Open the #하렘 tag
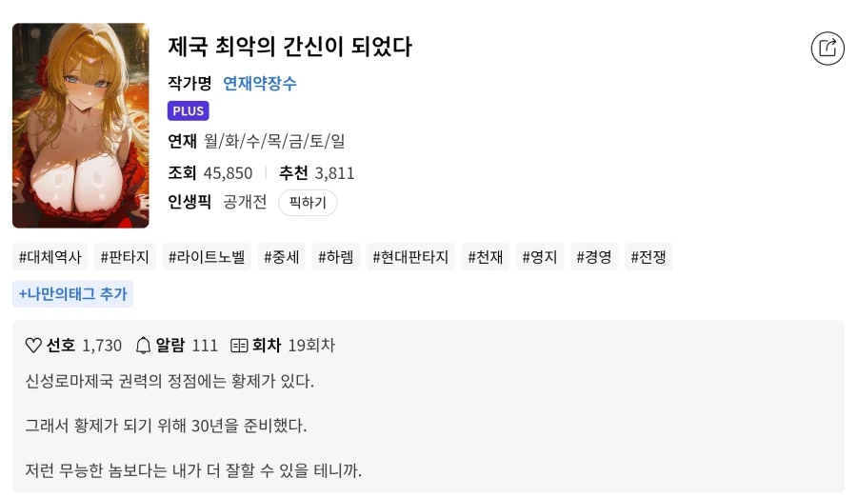This screenshot has width=857, height=497. pyautogui.click(x=335, y=257)
